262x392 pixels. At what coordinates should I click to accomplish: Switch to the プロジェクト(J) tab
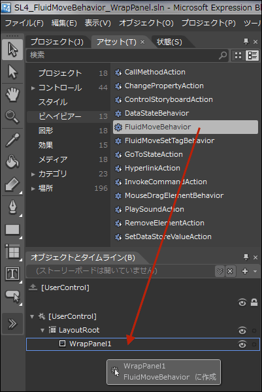coord(57,42)
